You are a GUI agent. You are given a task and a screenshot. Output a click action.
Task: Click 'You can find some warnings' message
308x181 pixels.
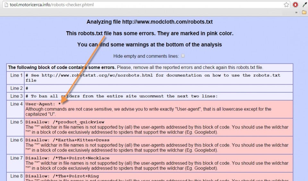point(150,45)
